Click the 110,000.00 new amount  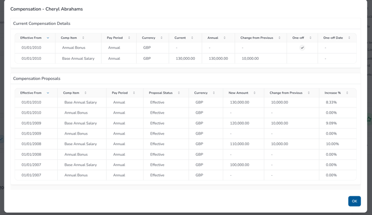tap(240, 144)
